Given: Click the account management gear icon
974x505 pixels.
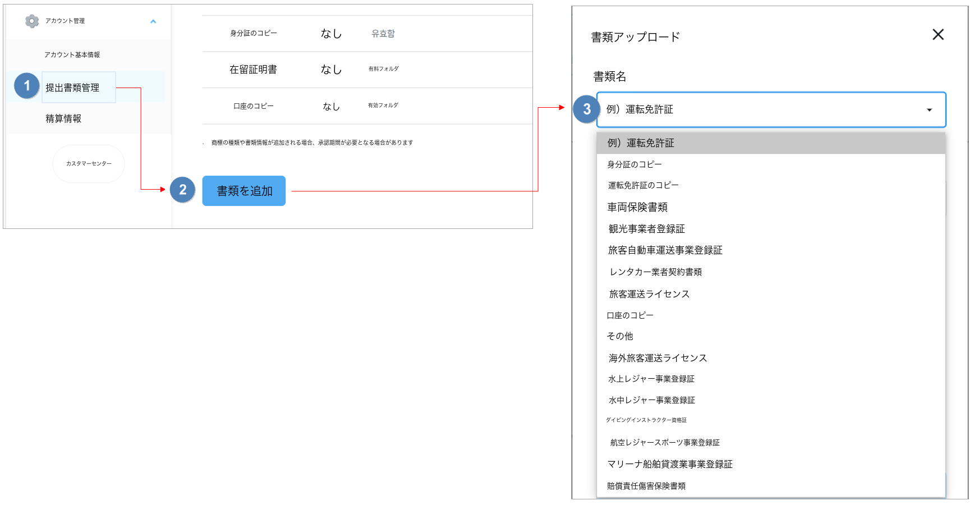Looking at the screenshot, I should click(32, 21).
